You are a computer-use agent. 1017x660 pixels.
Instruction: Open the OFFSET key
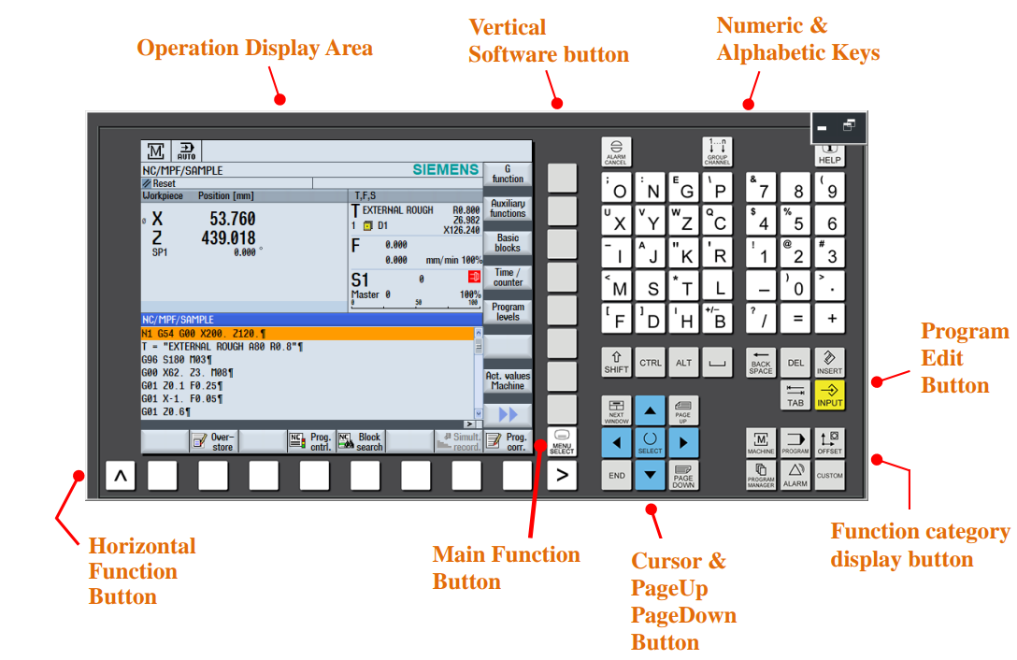point(829,442)
